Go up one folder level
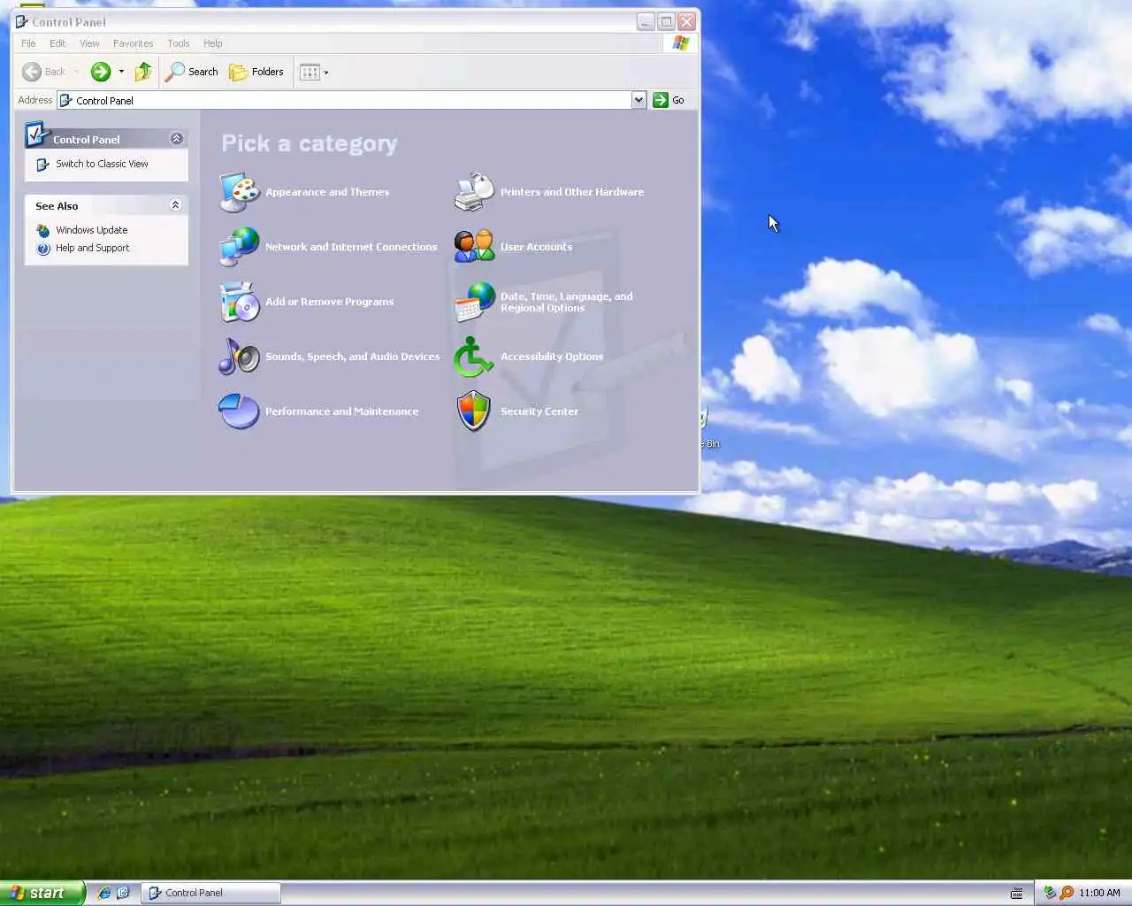The image size is (1132, 906). coord(143,72)
